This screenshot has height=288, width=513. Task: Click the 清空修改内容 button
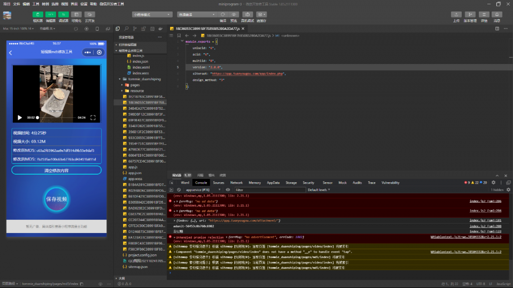coord(56,170)
